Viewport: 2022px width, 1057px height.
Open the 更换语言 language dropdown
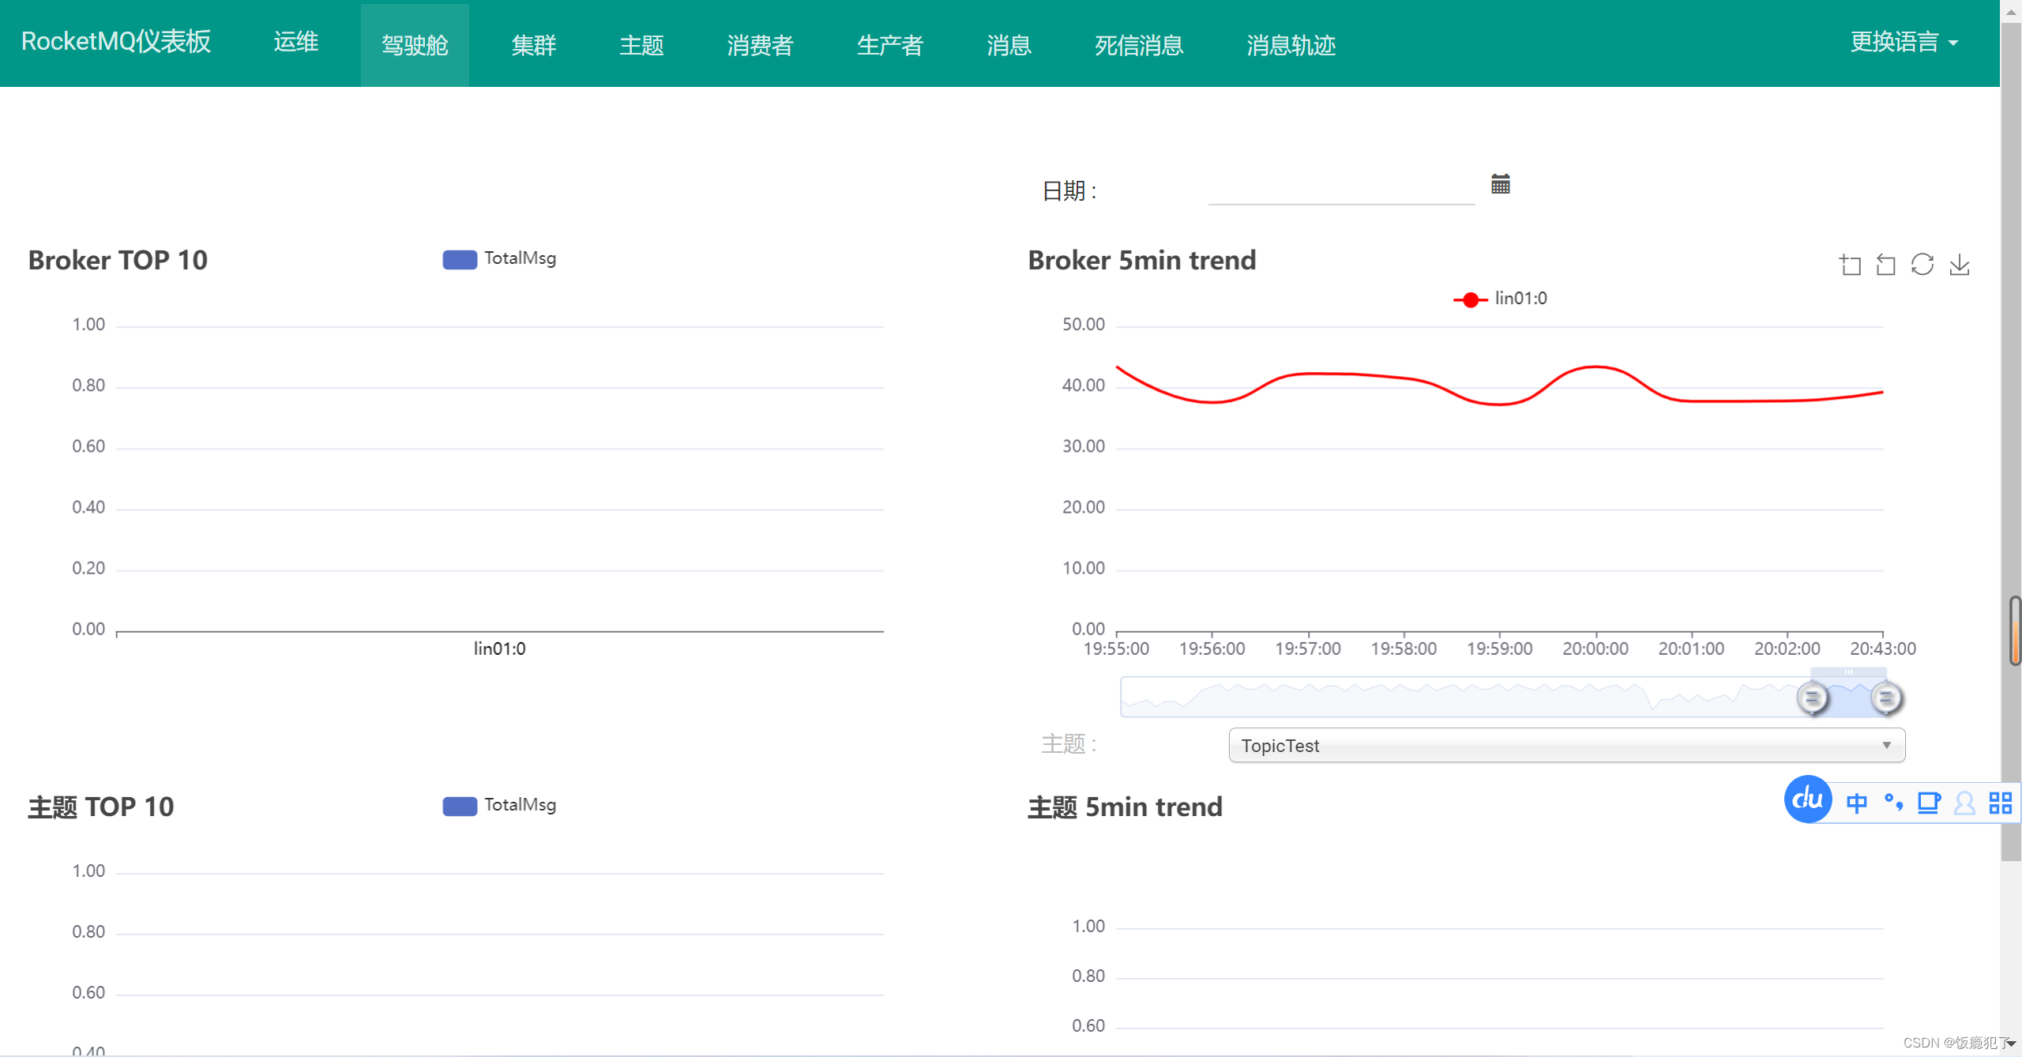[x=1904, y=43]
